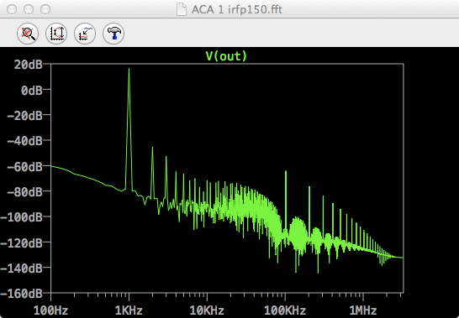The height and width of the screenshot is (318, 459).
Task: Close the FFT window
Action: (12, 9)
